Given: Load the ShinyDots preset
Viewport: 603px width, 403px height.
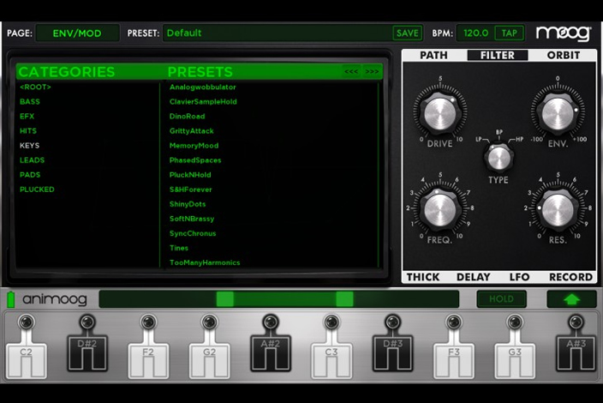Looking at the screenshot, I should [188, 204].
